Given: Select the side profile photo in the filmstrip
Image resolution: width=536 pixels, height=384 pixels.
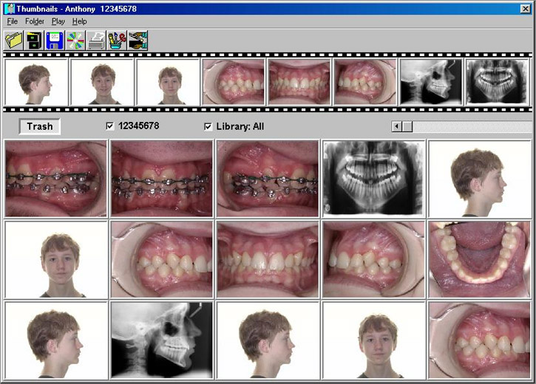Looking at the screenshot, I should (x=36, y=82).
